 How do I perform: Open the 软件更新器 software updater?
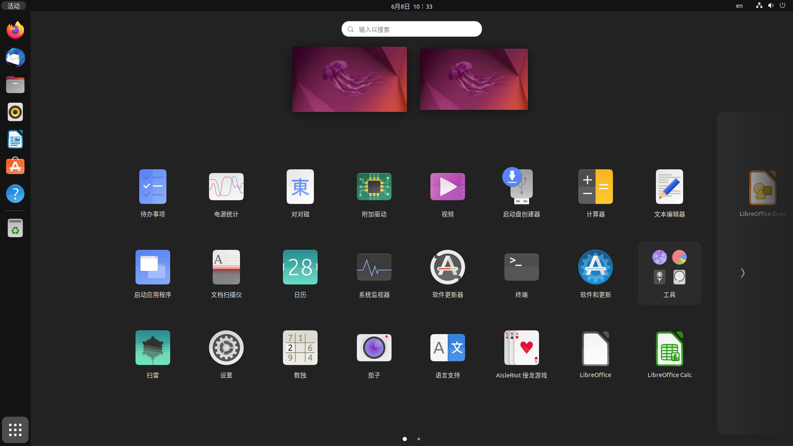tap(447, 273)
